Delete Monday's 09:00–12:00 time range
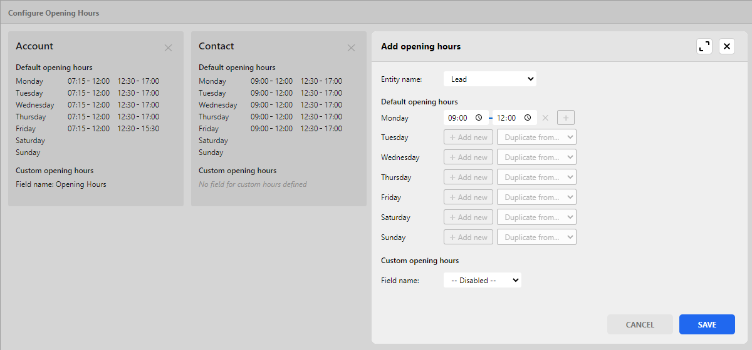This screenshot has height=350, width=752. coord(545,117)
